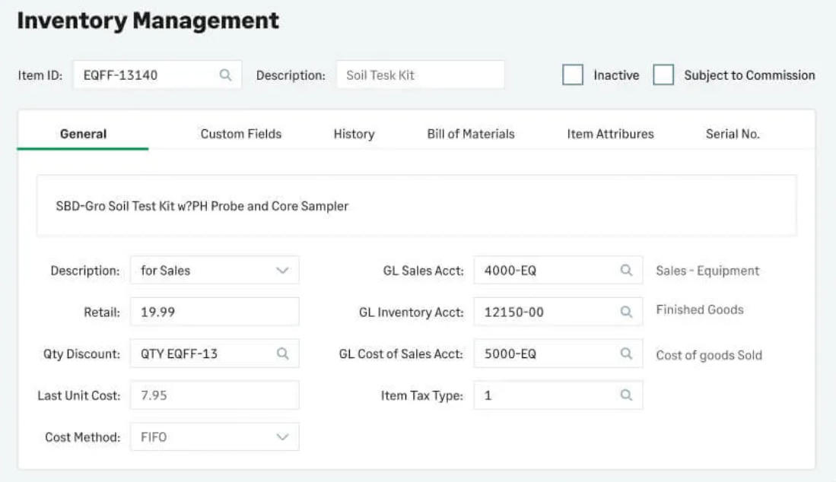This screenshot has width=836, height=482.
Task: Click the GL Inventory Acct field 12150-00
Action: tap(558, 312)
